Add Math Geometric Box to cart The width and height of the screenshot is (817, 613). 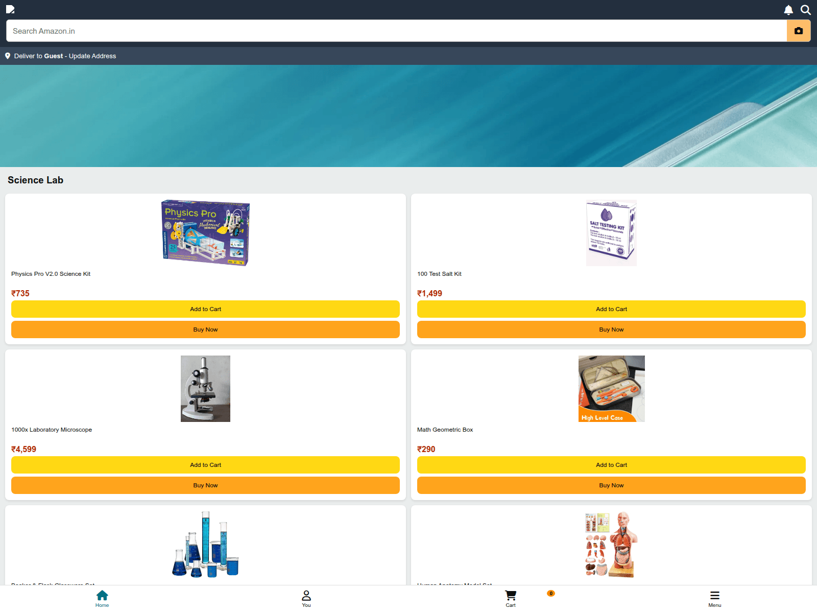(x=611, y=465)
